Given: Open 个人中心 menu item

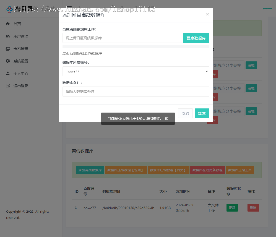Looking at the screenshot, I should pos(21,74).
